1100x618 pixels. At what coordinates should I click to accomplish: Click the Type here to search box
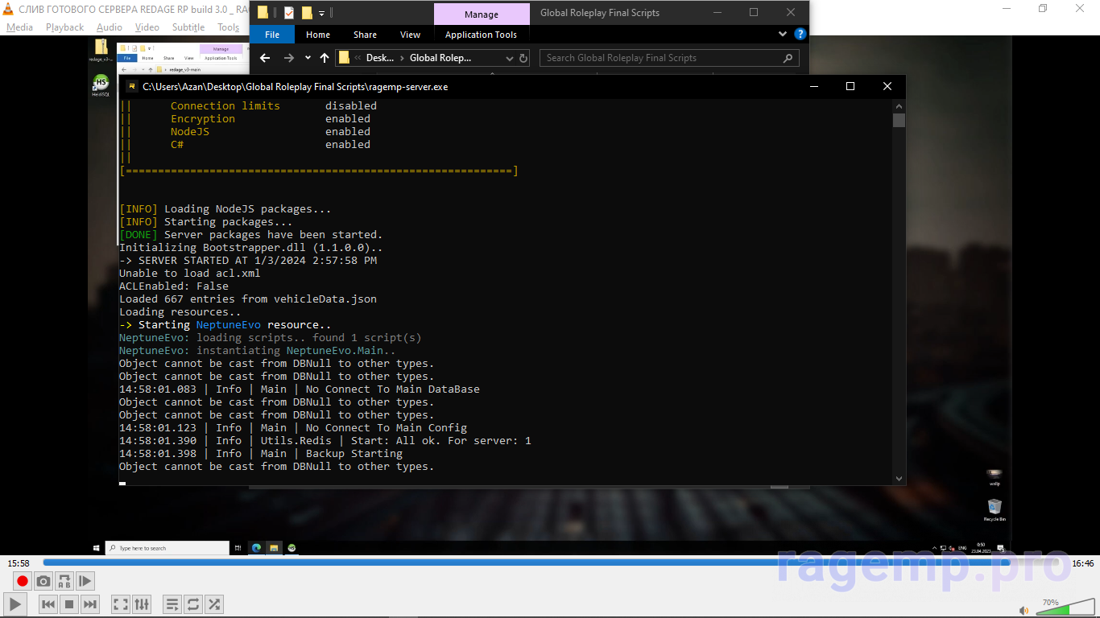(168, 548)
